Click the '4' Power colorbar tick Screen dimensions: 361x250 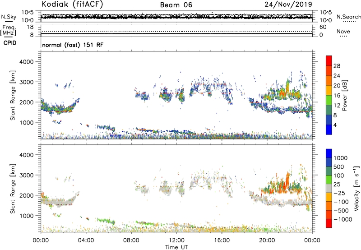click(x=335, y=125)
